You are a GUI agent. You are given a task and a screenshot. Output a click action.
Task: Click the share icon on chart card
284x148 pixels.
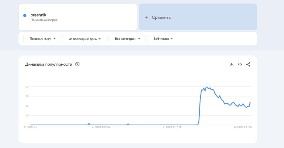click(248, 64)
